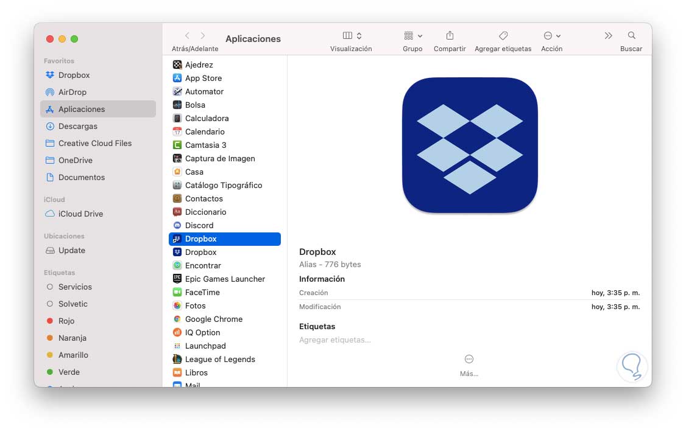The height and width of the screenshot is (432, 686).
Task: Select AirDrop in the sidebar
Action: (x=66, y=92)
